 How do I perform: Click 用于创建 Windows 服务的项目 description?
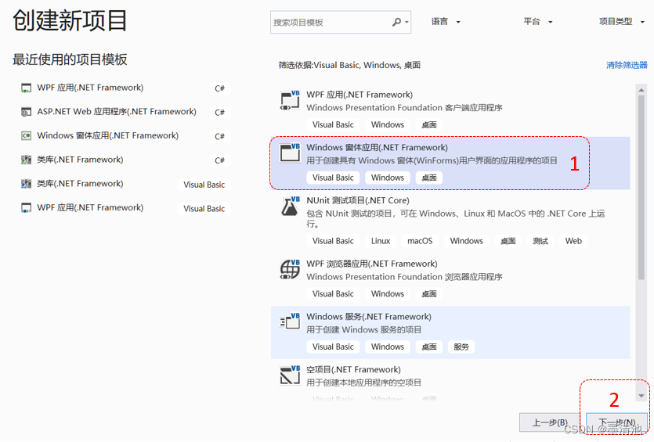coord(363,329)
